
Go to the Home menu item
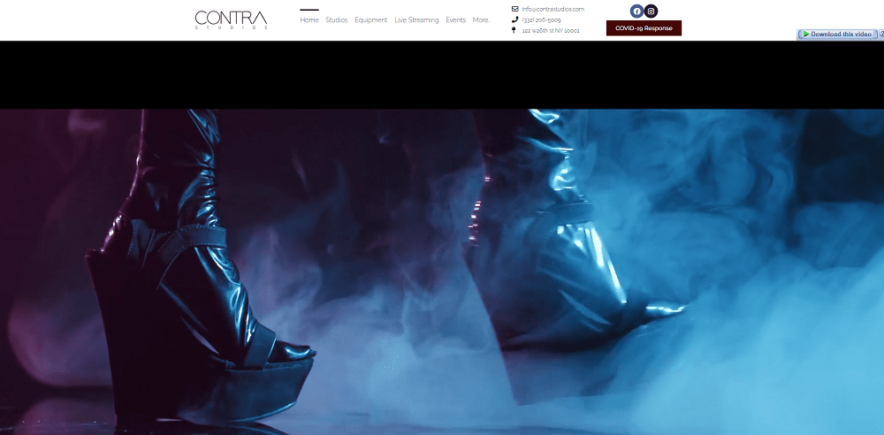tap(309, 19)
